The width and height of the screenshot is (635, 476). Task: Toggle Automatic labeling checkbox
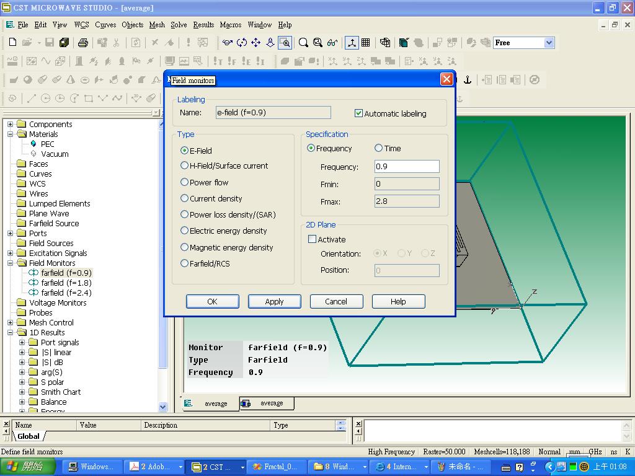coord(358,113)
